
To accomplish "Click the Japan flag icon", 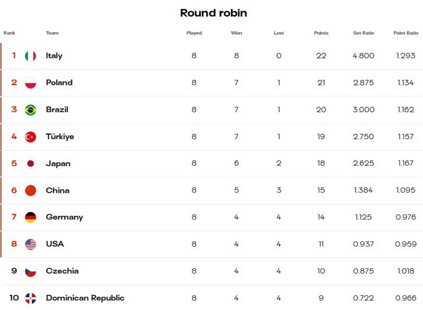I will (x=31, y=164).
